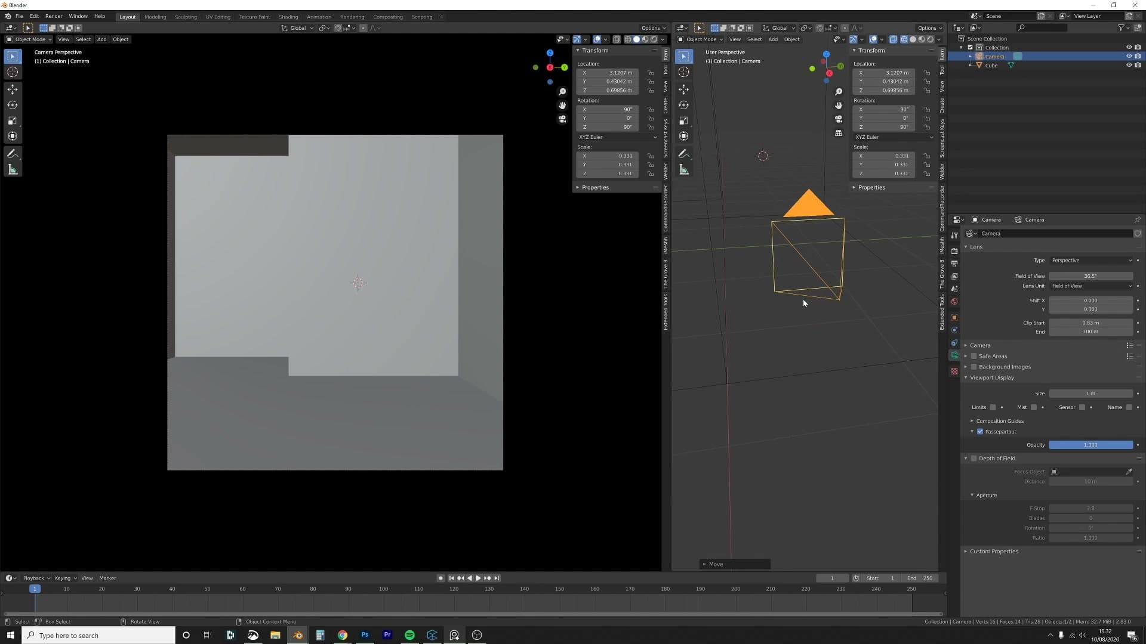The width and height of the screenshot is (1146, 644).
Task: Select the Annotate tool in left viewport
Action: 13,154
